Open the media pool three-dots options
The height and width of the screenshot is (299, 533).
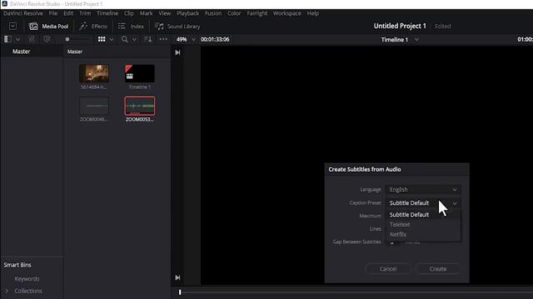[x=163, y=39]
